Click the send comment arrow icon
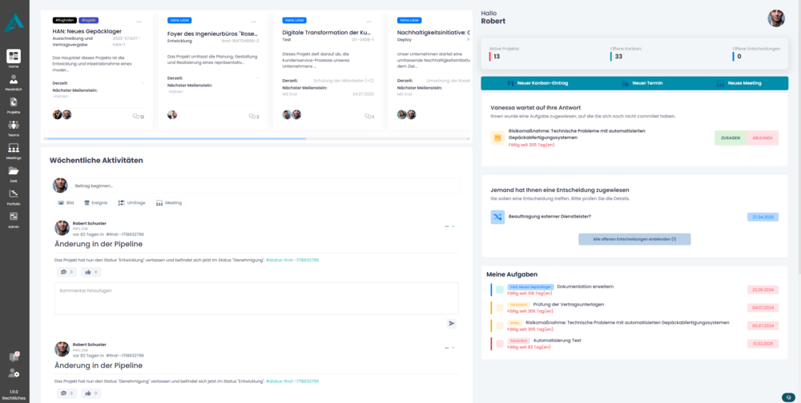This screenshot has width=801, height=403. 451,323
